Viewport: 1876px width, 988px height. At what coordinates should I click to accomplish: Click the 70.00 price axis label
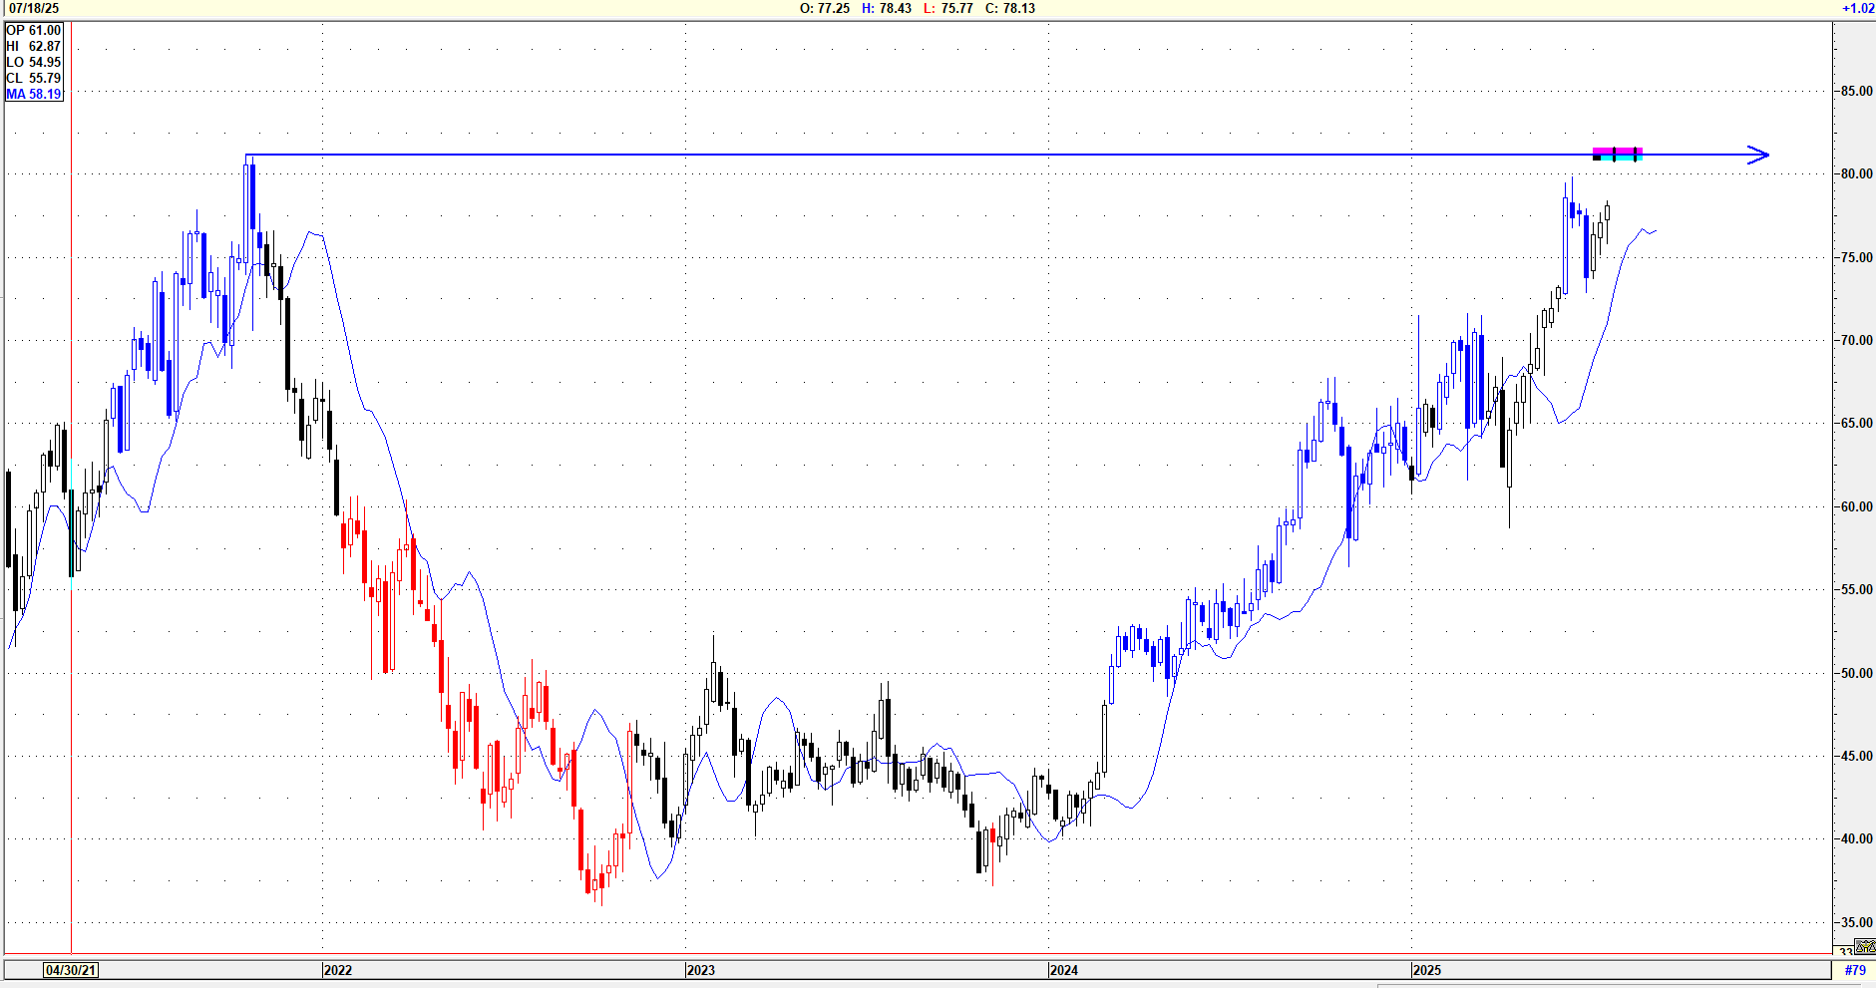coord(1857,340)
